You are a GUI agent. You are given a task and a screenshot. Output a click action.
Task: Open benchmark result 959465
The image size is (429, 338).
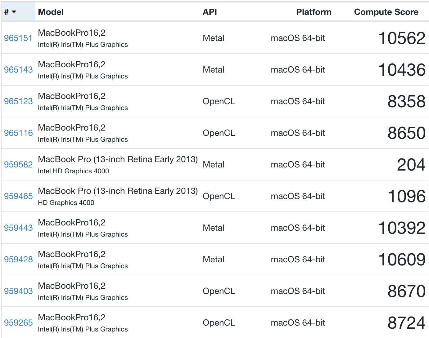coord(18,196)
